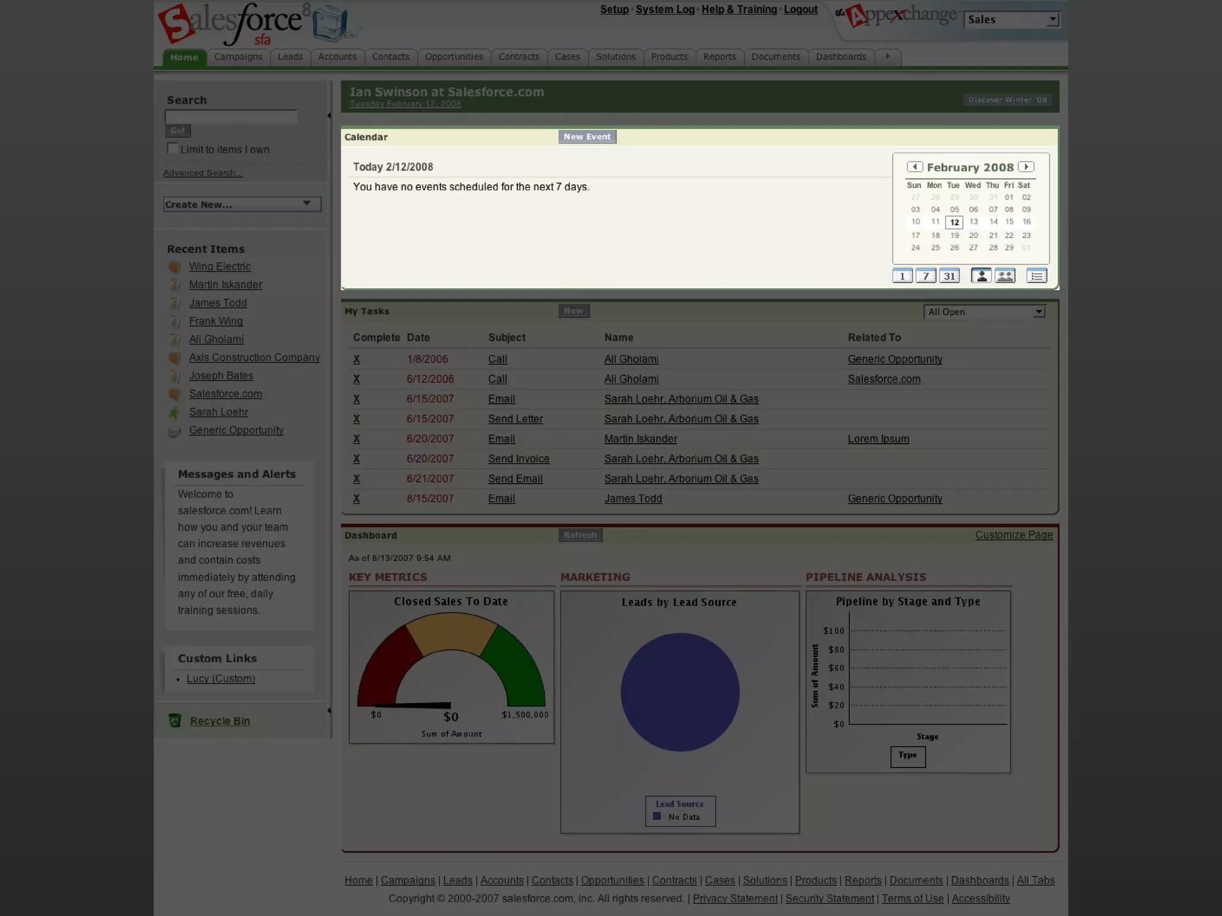Open the Recycle Bin
This screenshot has height=916, width=1222.
220,721
